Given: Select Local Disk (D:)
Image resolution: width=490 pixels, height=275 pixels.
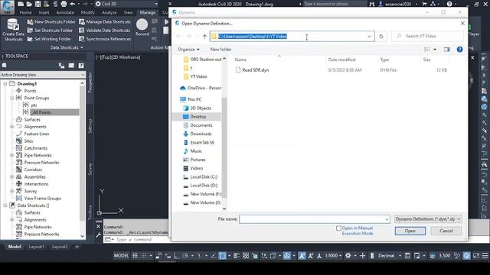Looking at the screenshot, I should coord(204,186).
